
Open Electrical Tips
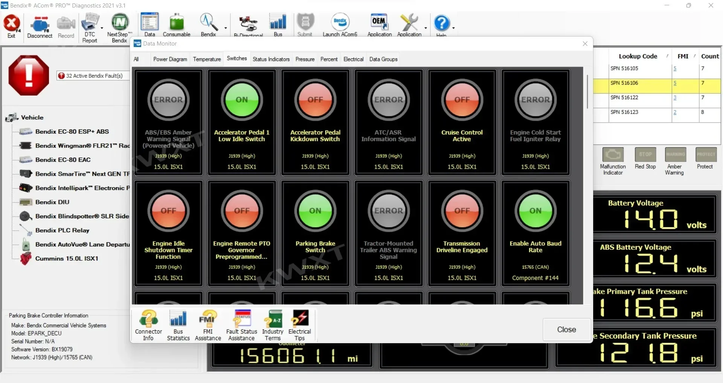tap(300, 325)
